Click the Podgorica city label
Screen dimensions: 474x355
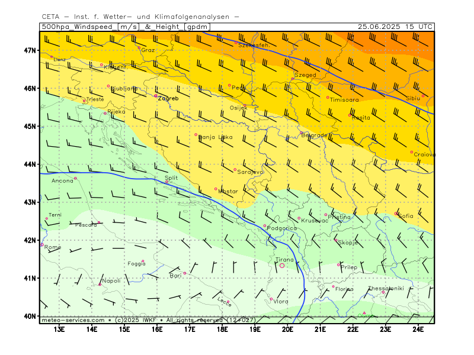click(282, 228)
